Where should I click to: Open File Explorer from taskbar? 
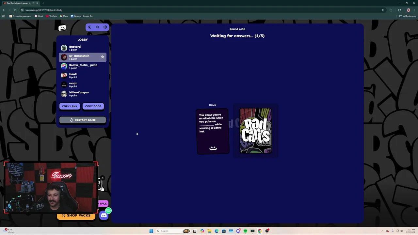[209, 231]
